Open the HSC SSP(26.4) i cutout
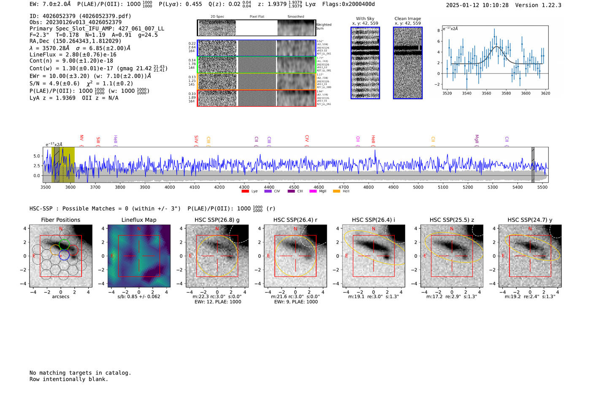 tap(374, 256)
